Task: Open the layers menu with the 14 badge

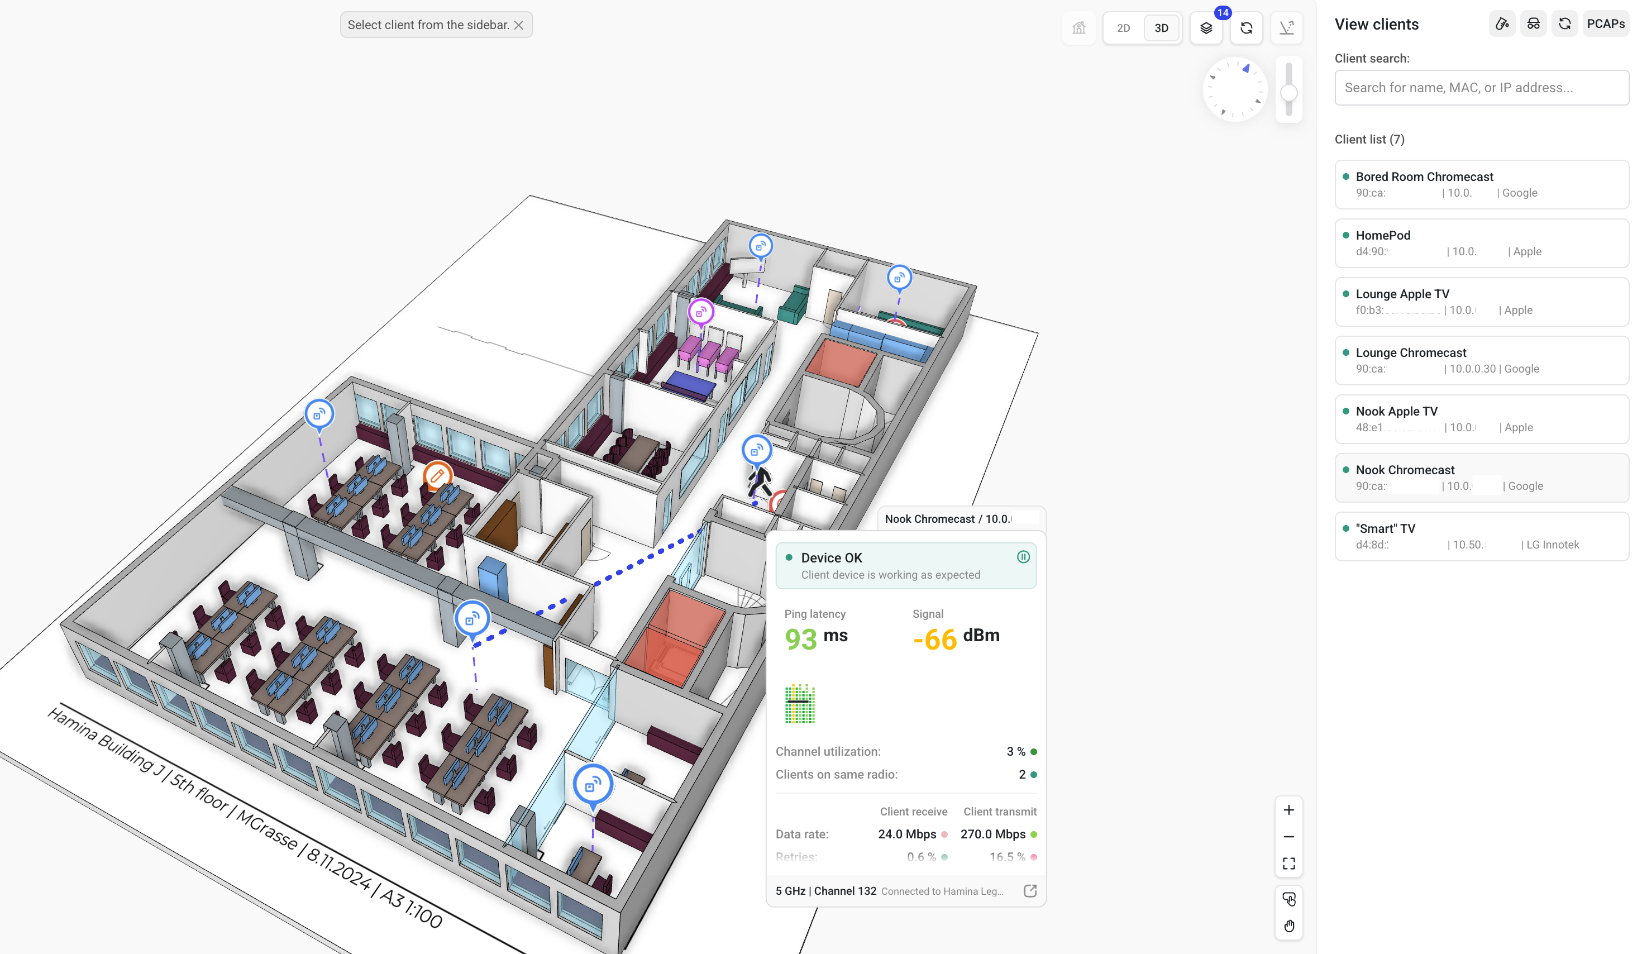Action: tap(1206, 28)
